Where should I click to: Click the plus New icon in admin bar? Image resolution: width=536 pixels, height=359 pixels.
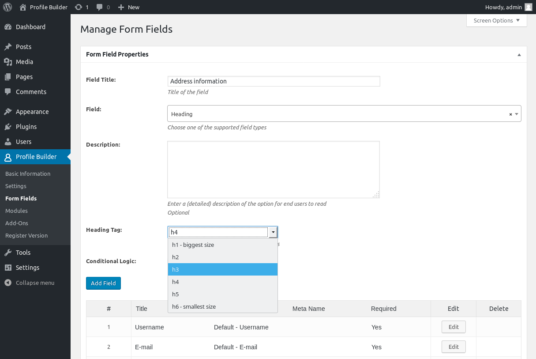pos(121,7)
